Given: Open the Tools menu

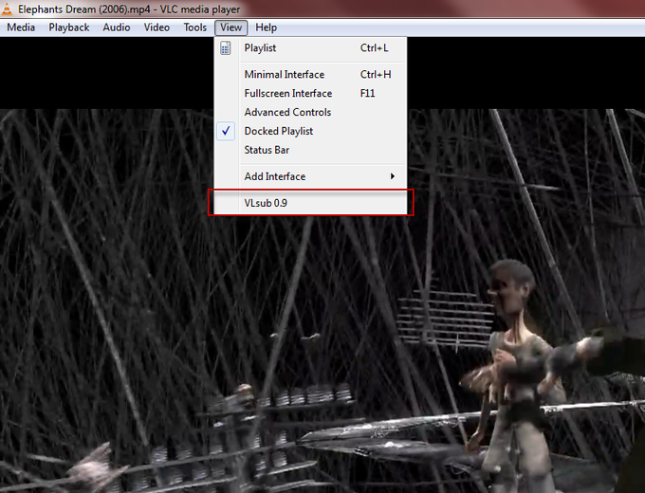Looking at the screenshot, I should coord(195,27).
